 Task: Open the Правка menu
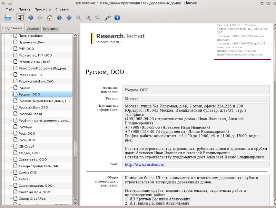pos(24,9)
